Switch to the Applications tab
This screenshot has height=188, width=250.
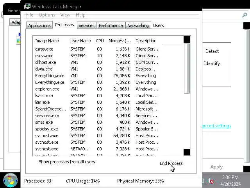(39, 25)
